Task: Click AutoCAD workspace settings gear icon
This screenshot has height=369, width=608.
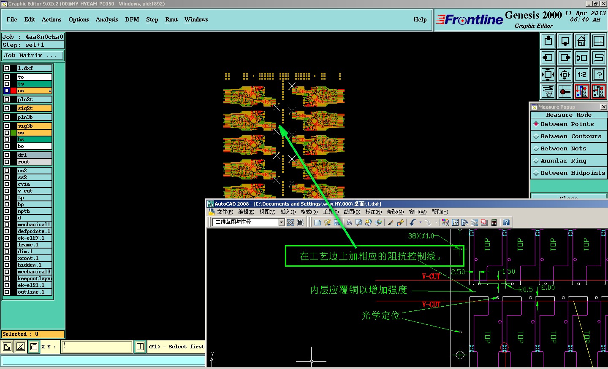Action: [290, 222]
